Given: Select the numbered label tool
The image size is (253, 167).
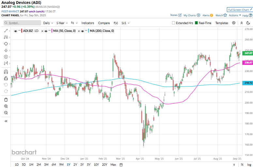Looking at the screenshot, I should click(x=6, y=57).
